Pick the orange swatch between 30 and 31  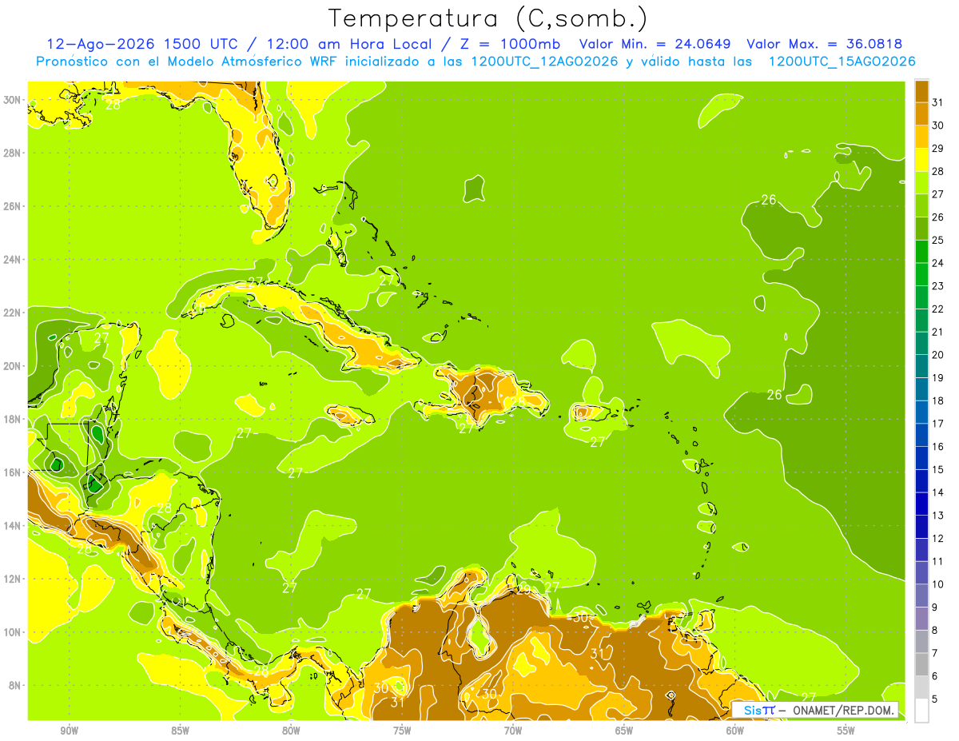(921, 114)
